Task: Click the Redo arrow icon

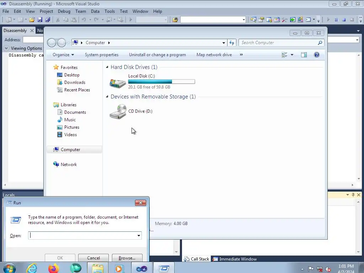Action: click(x=96, y=20)
